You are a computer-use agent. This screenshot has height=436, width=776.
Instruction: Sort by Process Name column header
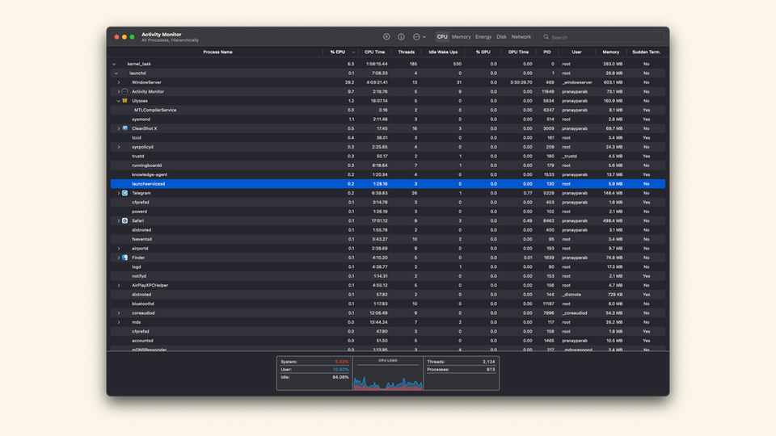(x=217, y=52)
